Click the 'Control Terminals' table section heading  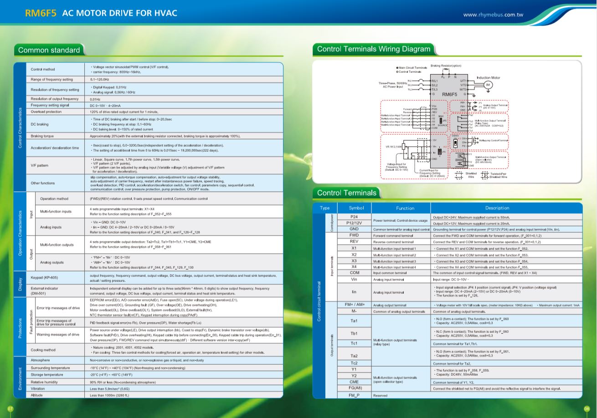pos(347,193)
